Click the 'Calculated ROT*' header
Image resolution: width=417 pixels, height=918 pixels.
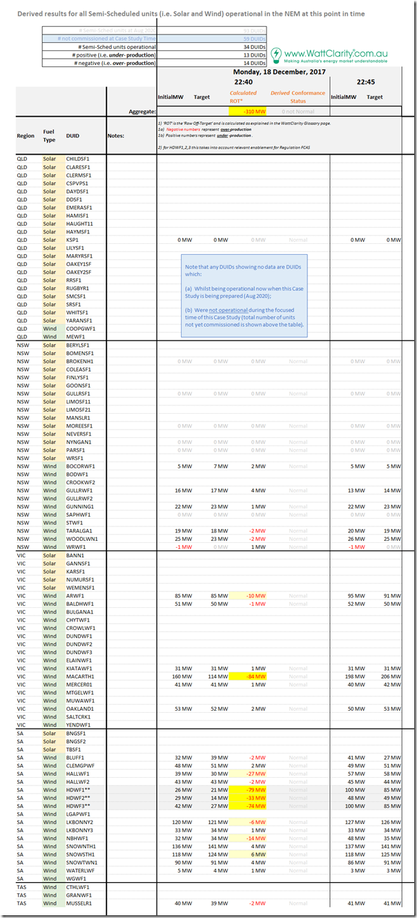pyautogui.click(x=243, y=96)
